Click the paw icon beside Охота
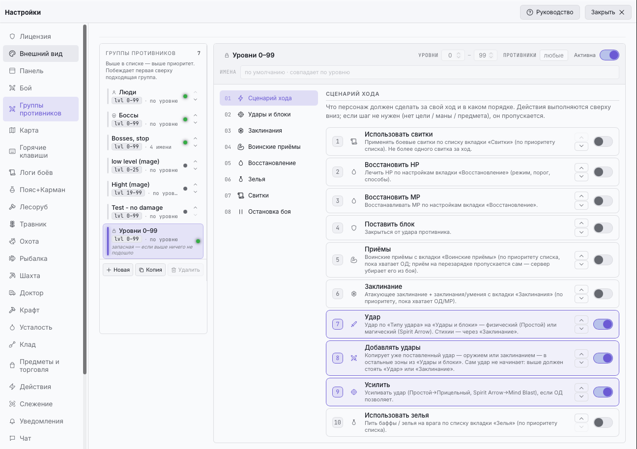The width and height of the screenshot is (637, 449). point(12,241)
